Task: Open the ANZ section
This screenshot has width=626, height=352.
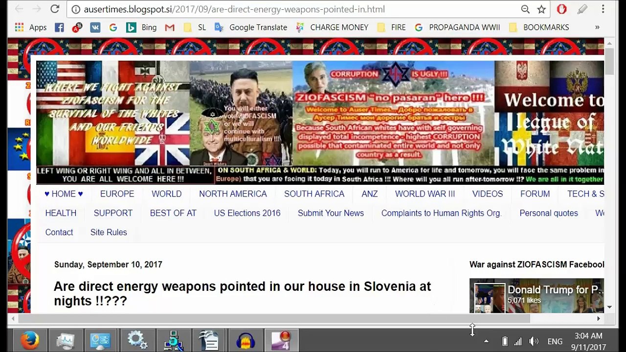Action: pos(370,194)
